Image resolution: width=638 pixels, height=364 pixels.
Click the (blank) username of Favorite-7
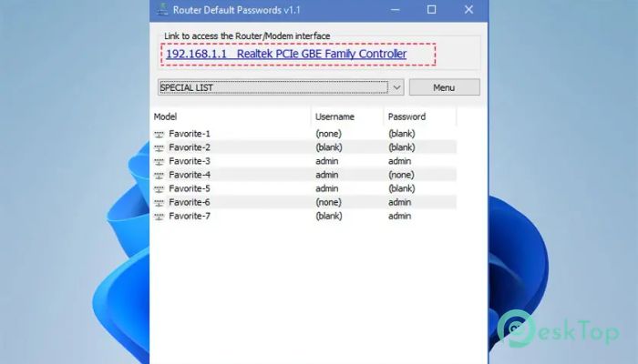click(x=329, y=217)
